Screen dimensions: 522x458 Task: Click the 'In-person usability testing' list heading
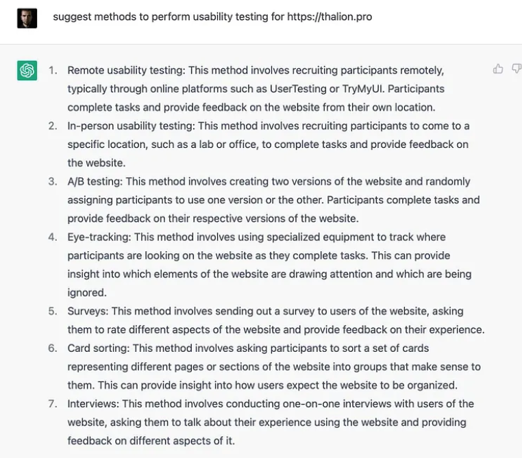[130, 126]
